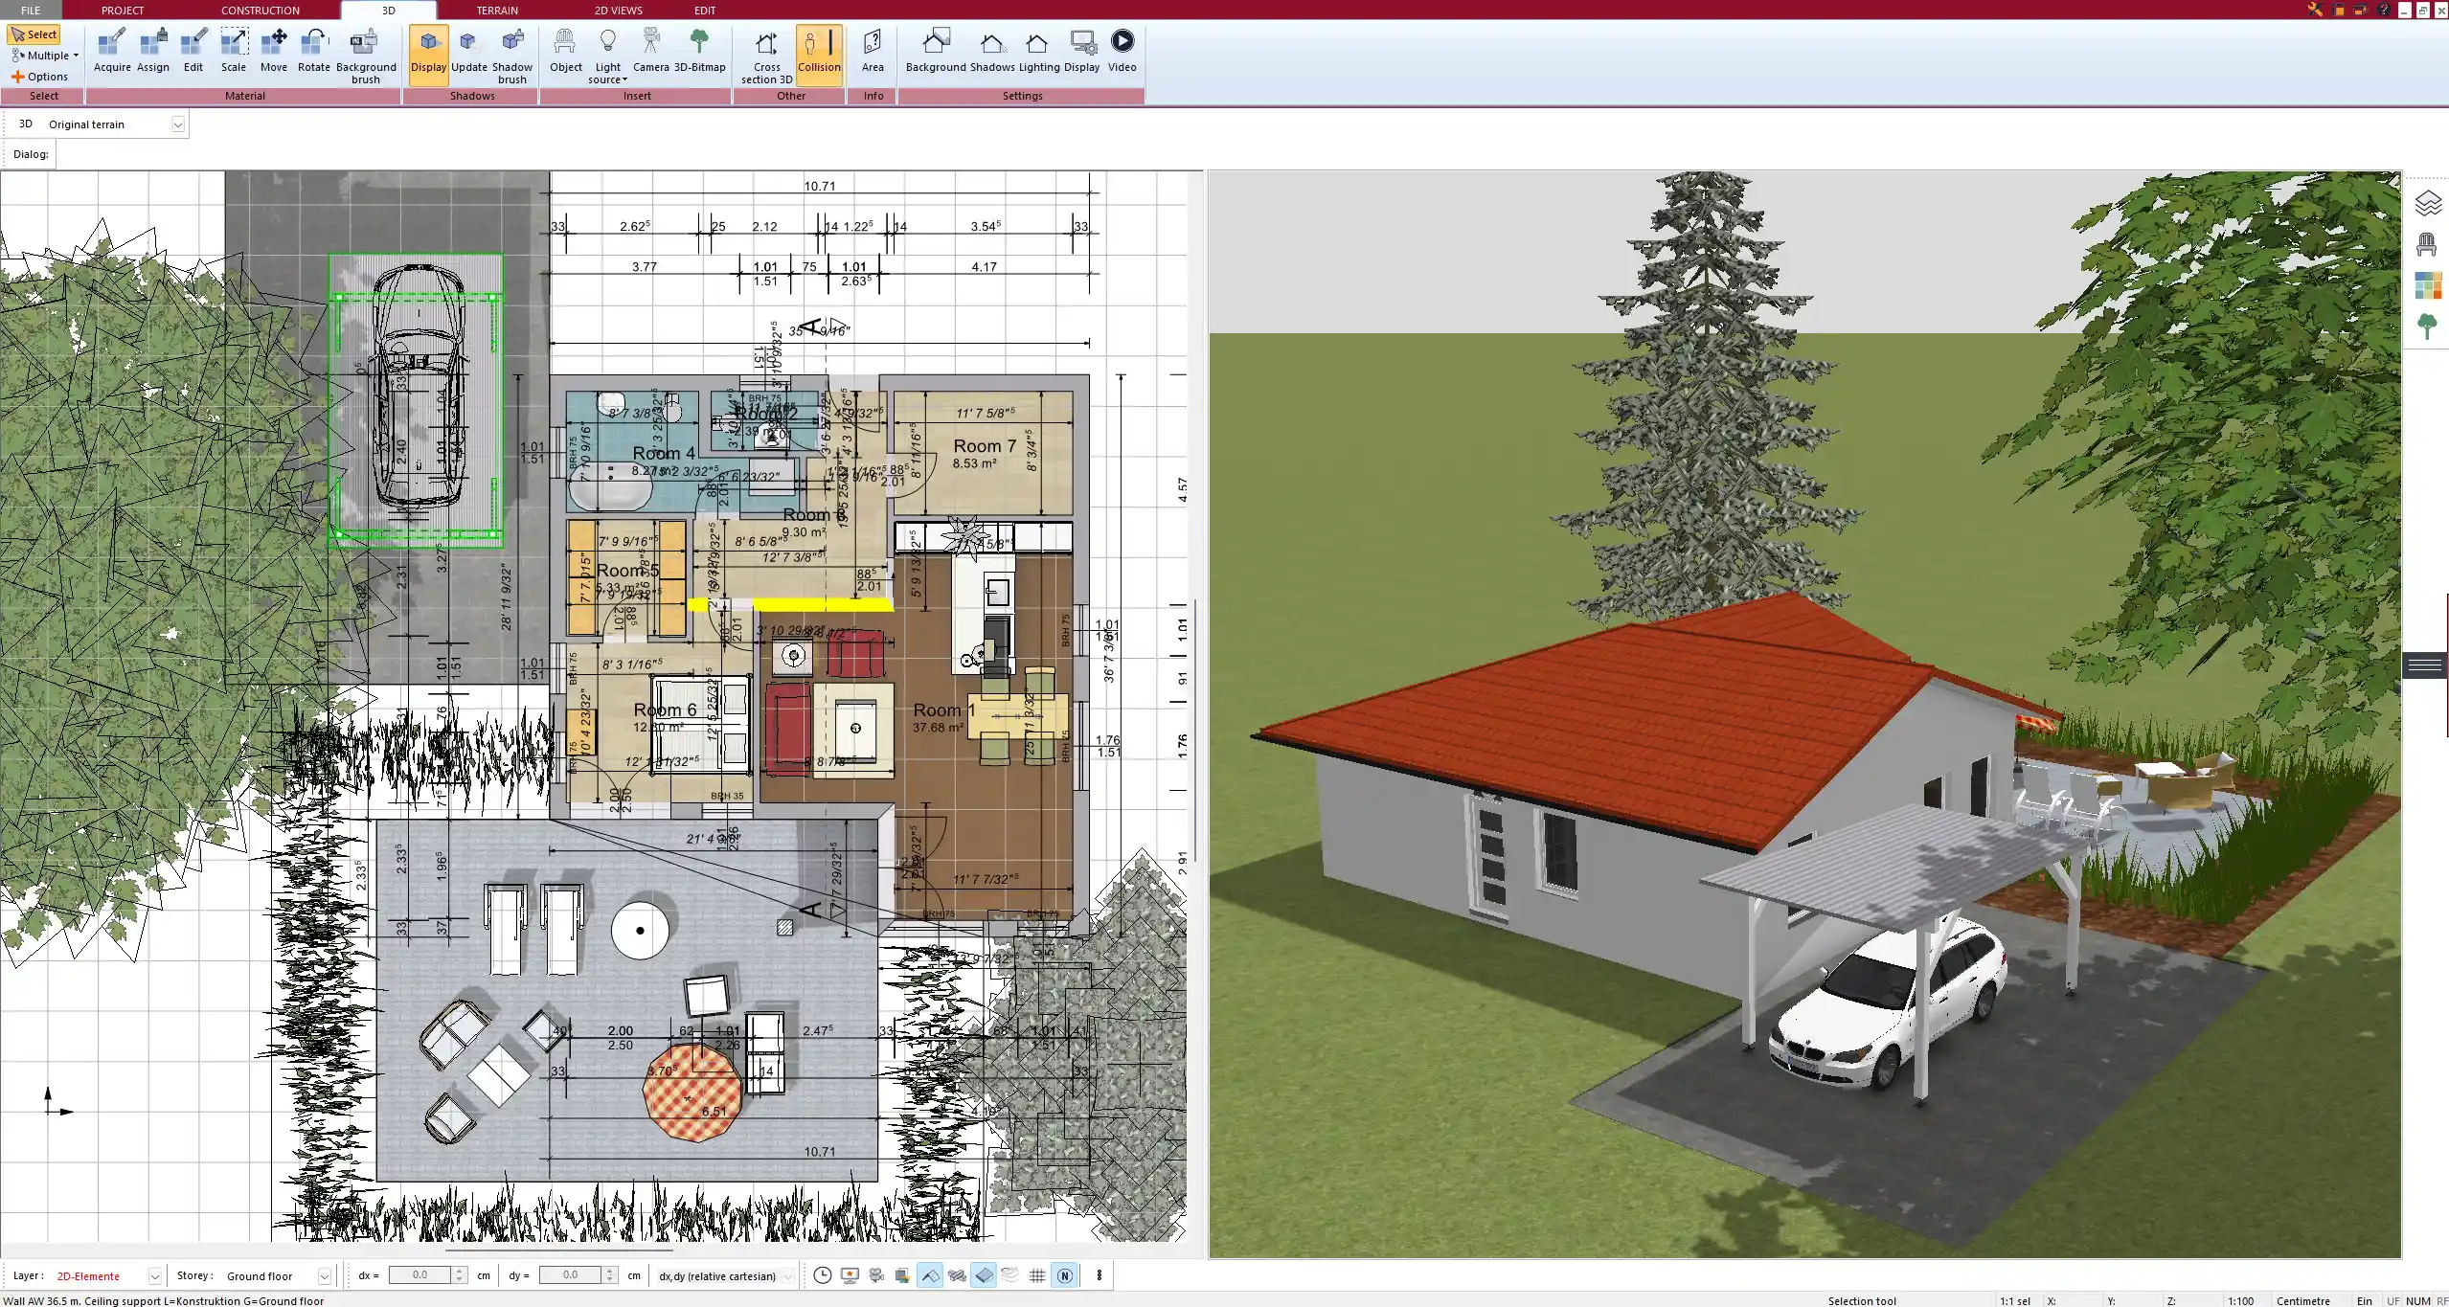This screenshot has width=2449, height=1307.
Task: Click the dy input field
Action: click(571, 1275)
